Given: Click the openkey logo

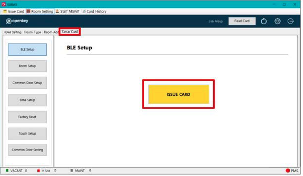Looking at the screenshot, I should tap(17, 21).
